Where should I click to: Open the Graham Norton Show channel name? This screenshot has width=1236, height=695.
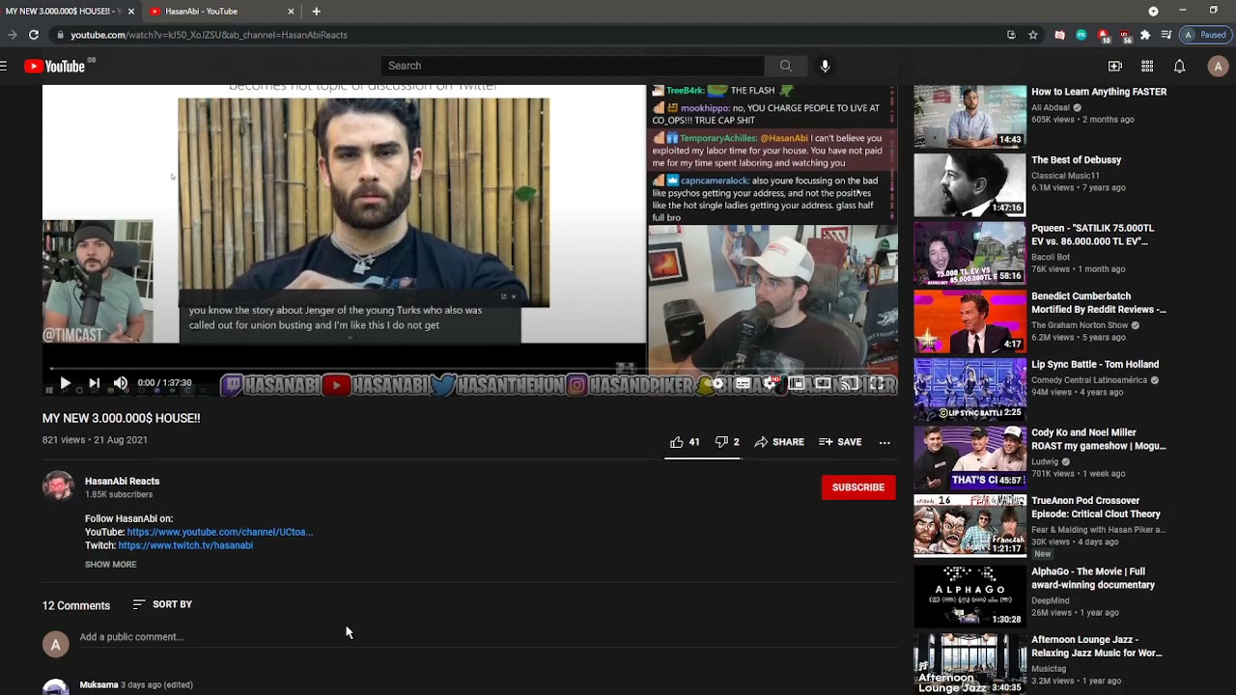1081,325
